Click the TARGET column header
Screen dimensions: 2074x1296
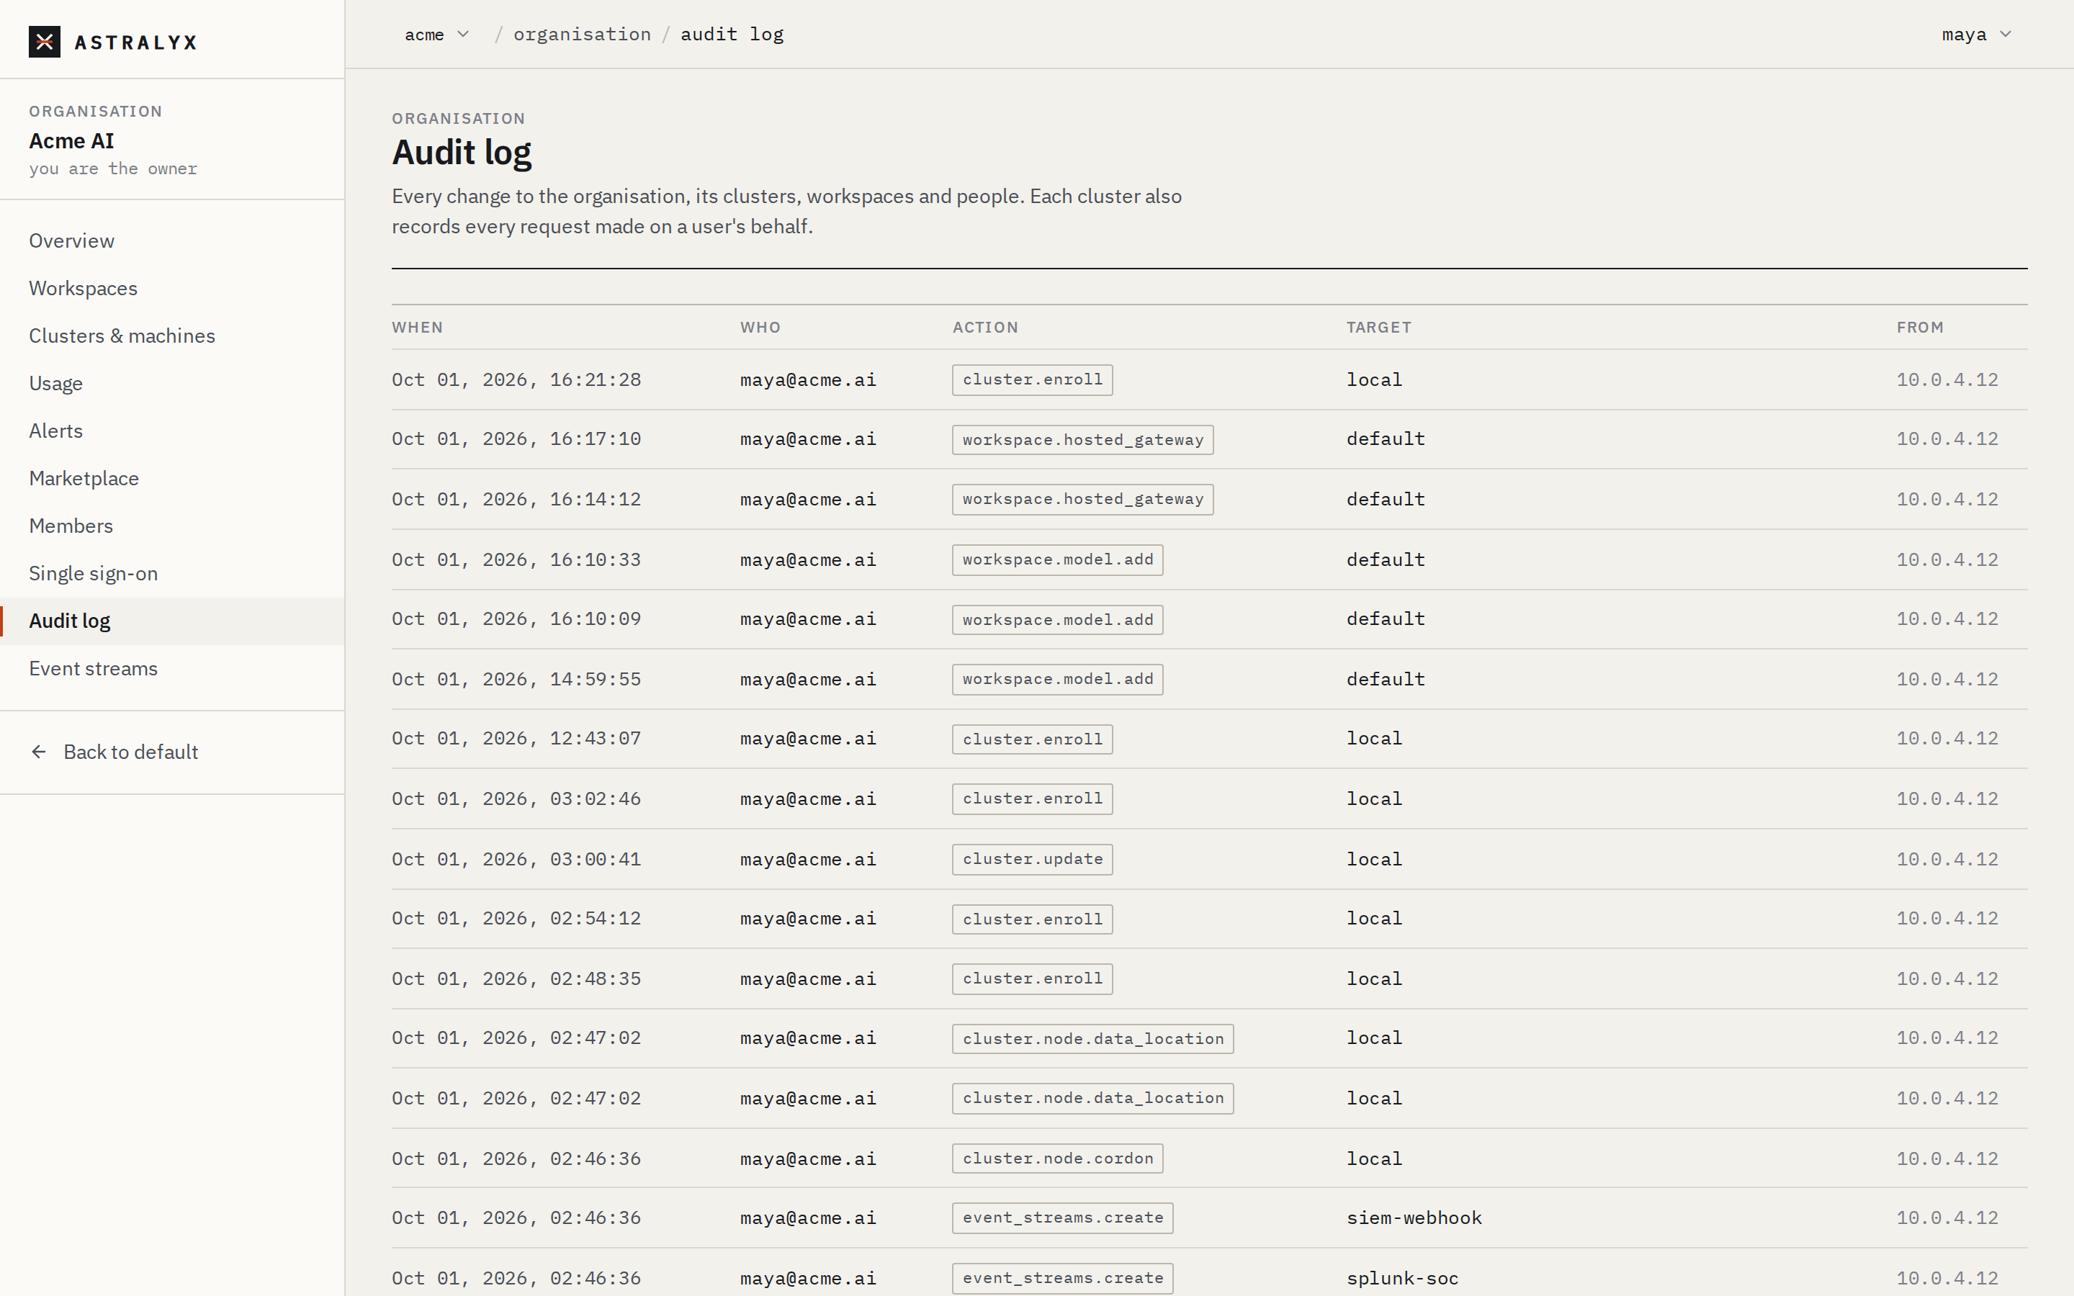(x=1378, y=328)
